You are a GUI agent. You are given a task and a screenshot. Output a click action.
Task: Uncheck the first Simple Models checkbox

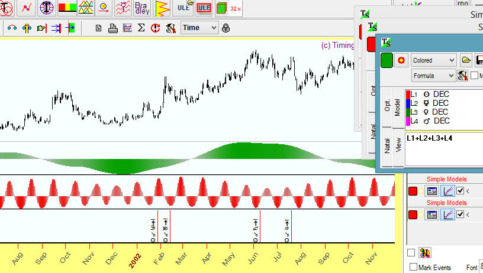click(x=460, y=191)
